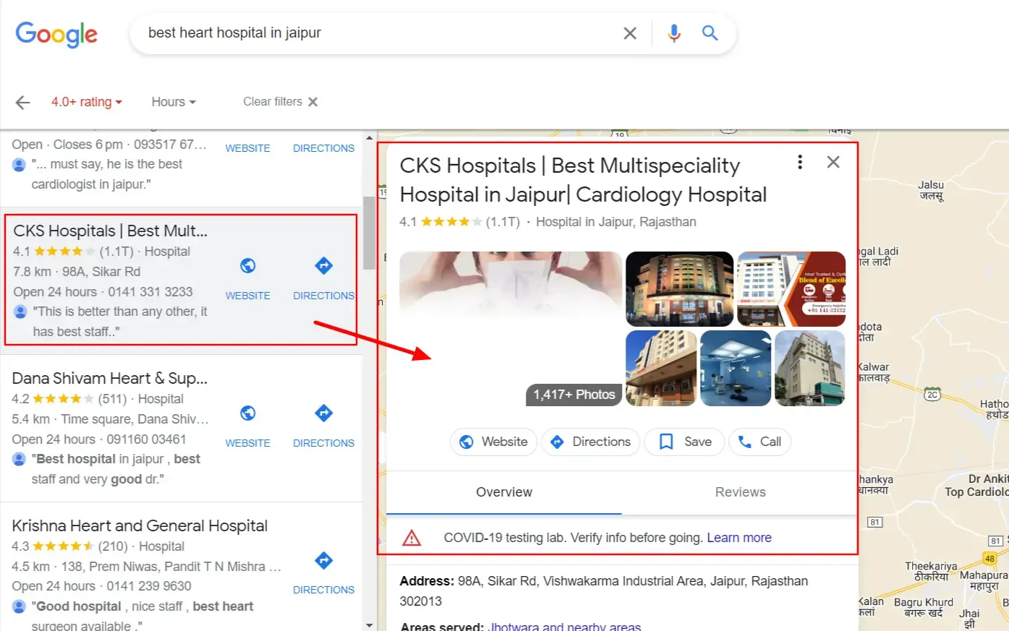The height and width of the screenshot is (631, 1009).
Task: Click the results list scrollbar thumb
Action: [x=370, y=233]
